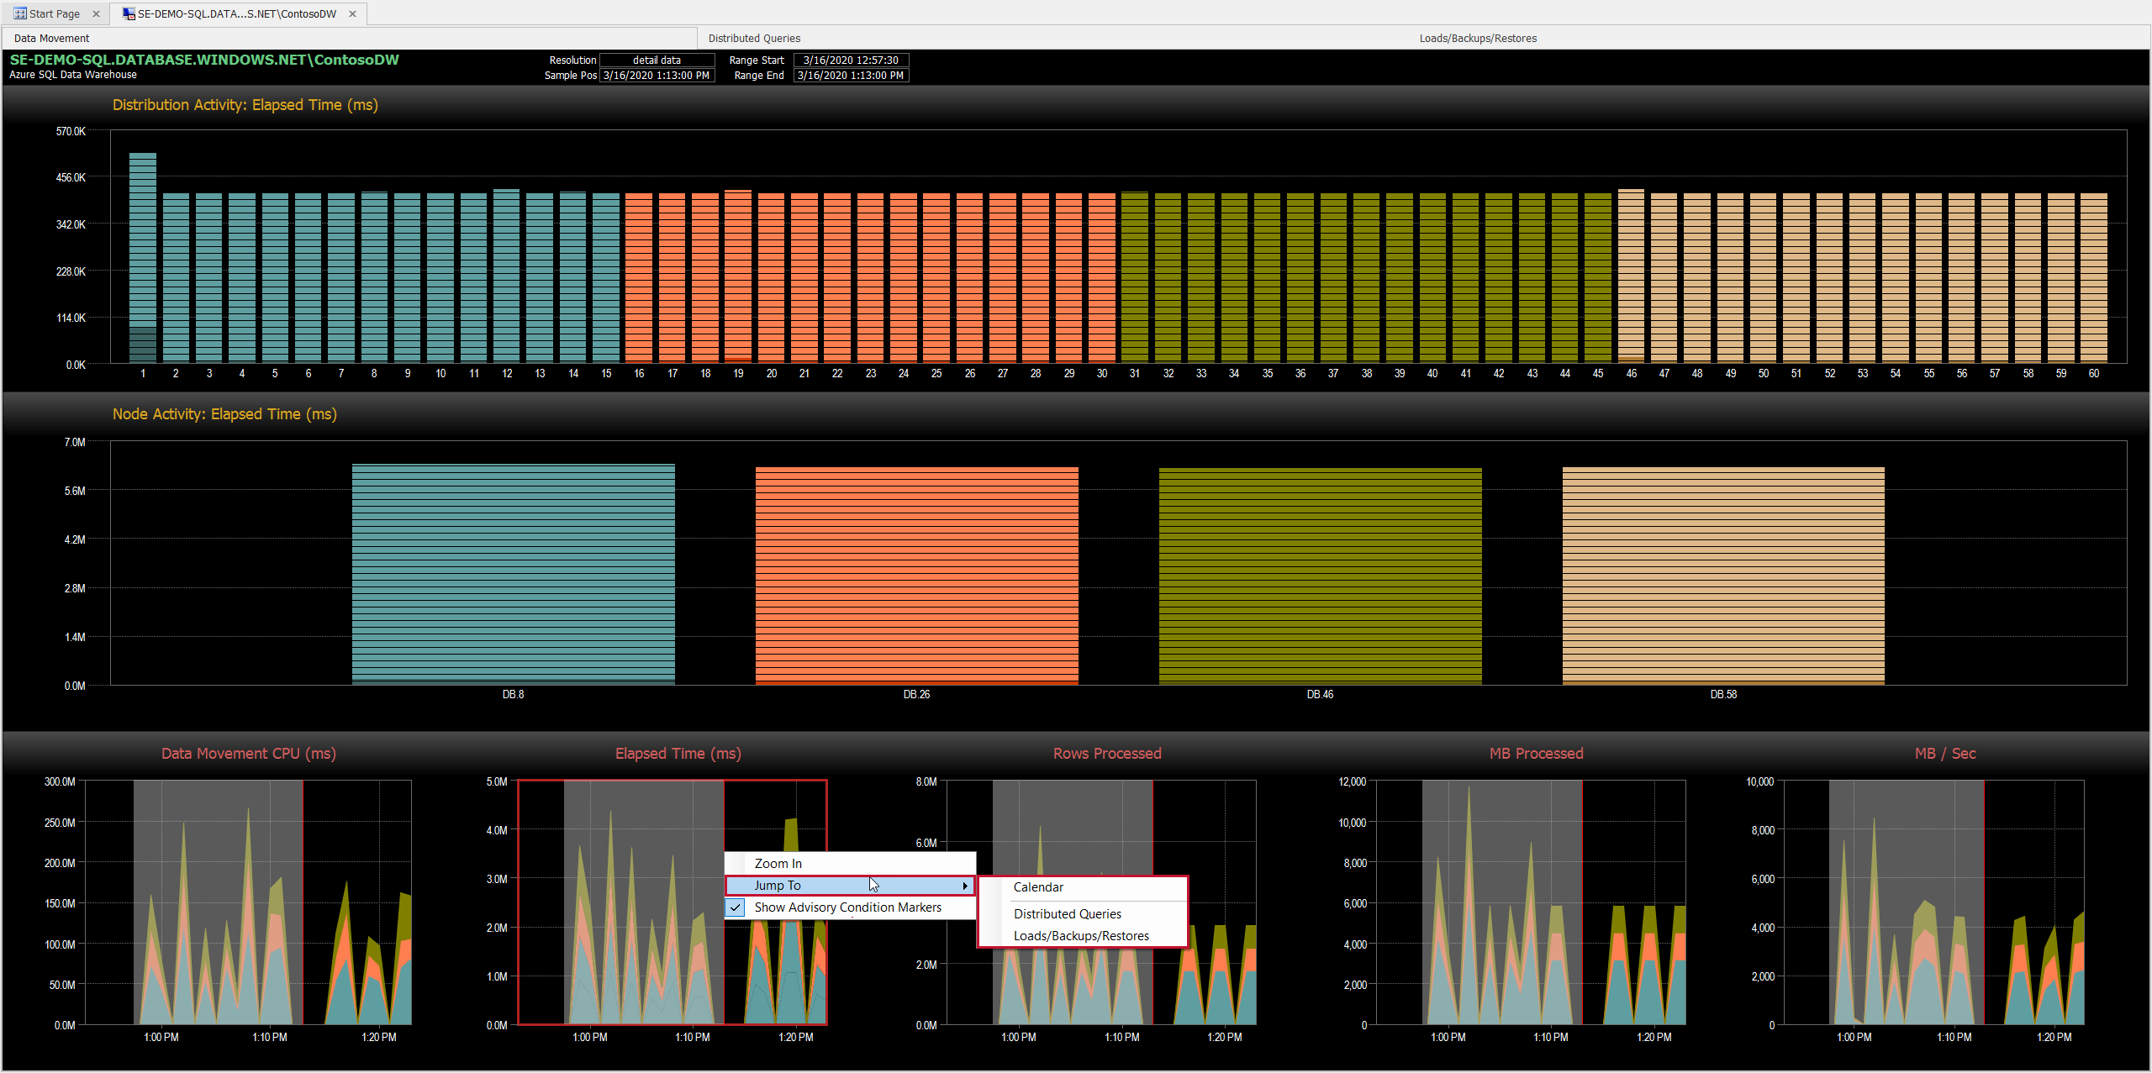The width and height of the screenshot is (2152, 1073).
Task: Uncheck 'Show Advisory Condition Markers'
Action: point(736,907)
